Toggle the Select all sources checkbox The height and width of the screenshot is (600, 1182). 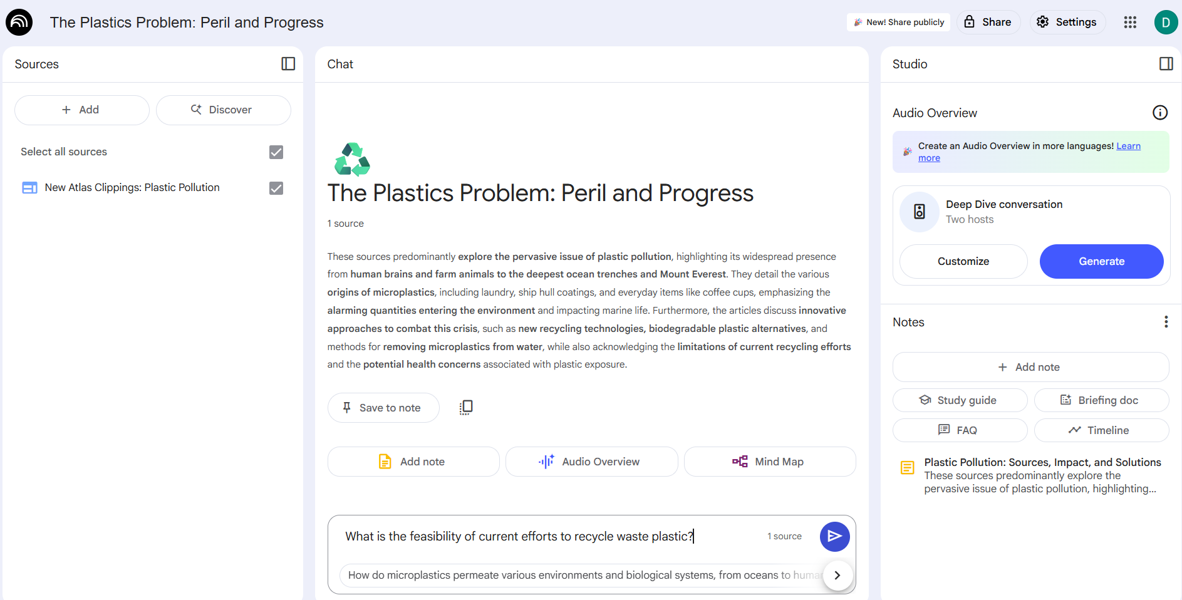[x=276, y=152]
